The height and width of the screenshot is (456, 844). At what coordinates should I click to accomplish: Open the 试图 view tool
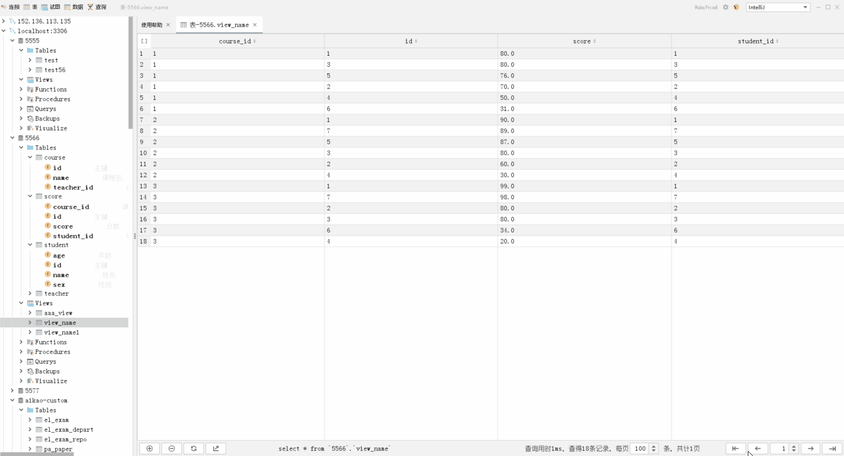51,7
